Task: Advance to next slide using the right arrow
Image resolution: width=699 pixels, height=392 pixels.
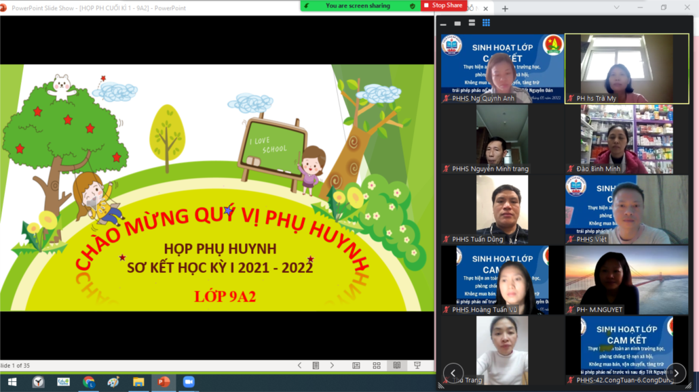Action: 332,366
